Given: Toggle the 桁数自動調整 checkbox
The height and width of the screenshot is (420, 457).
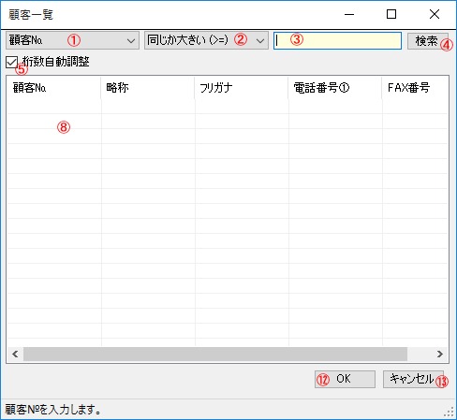Looking at the screenshot, I should tap(11, 62).
